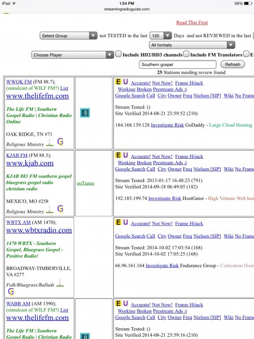Click the E icon in WWQK FM row

click(118, 82)
